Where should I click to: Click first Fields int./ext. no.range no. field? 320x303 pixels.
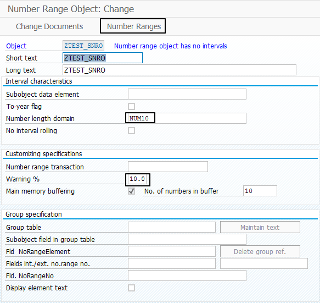pyautogui.click(x=172, y=263)
